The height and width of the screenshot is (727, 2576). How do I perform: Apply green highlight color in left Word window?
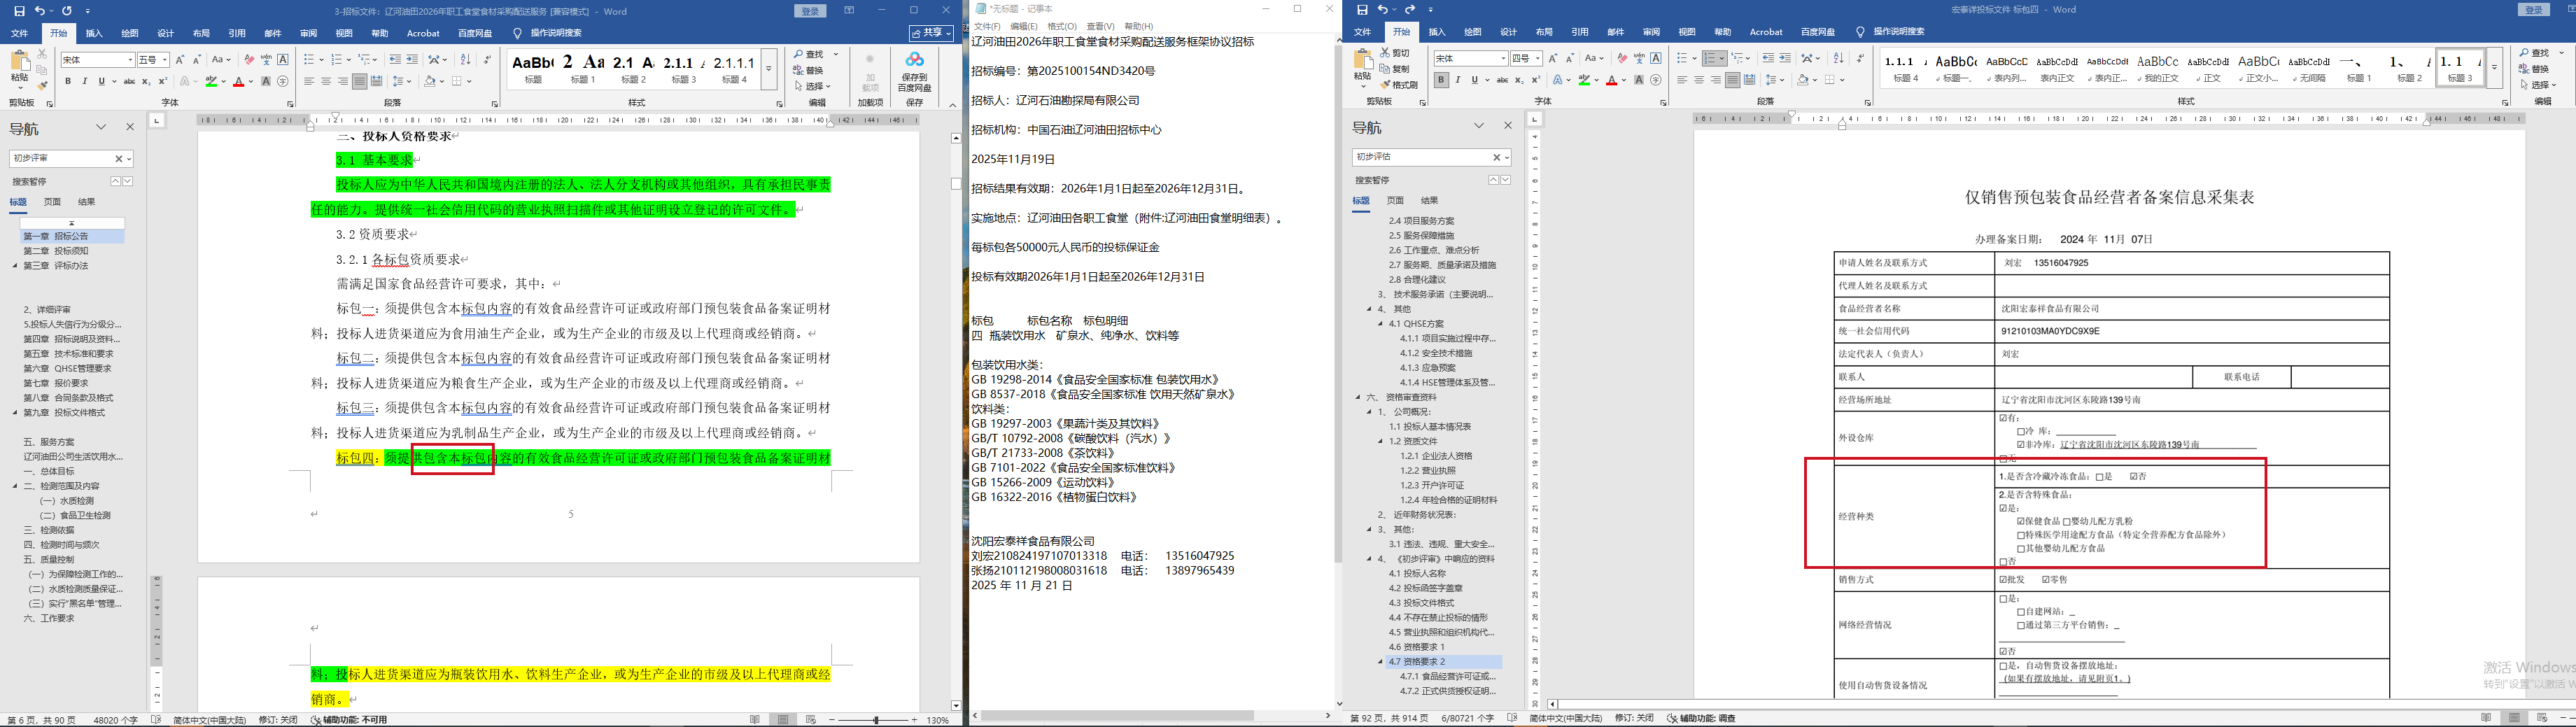pyautogui.click(x=211, y=82)
